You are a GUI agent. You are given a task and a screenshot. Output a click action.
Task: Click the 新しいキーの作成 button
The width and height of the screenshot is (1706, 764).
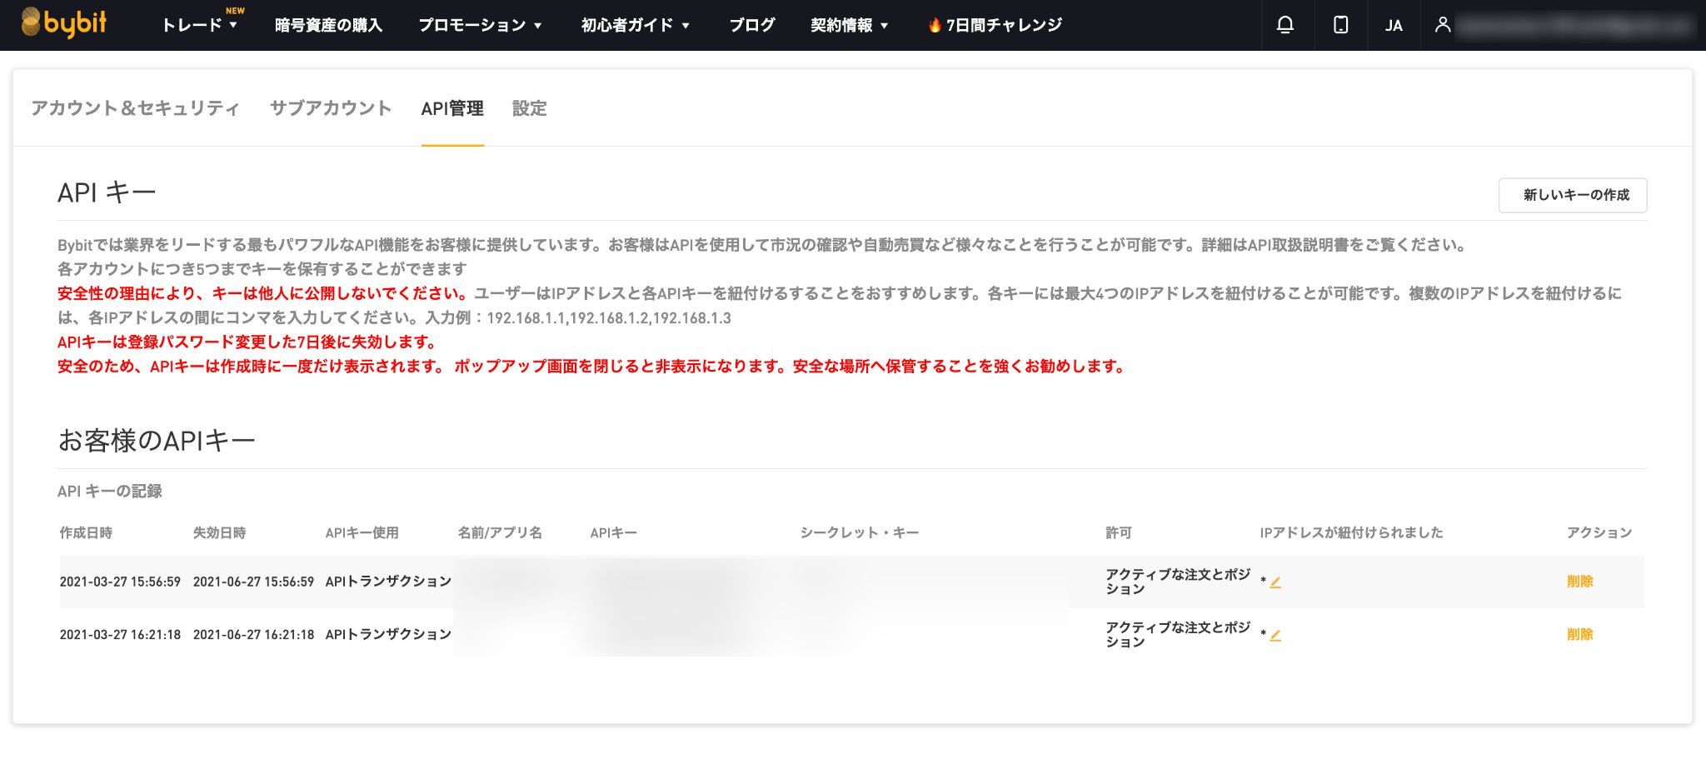(1573, 195)
